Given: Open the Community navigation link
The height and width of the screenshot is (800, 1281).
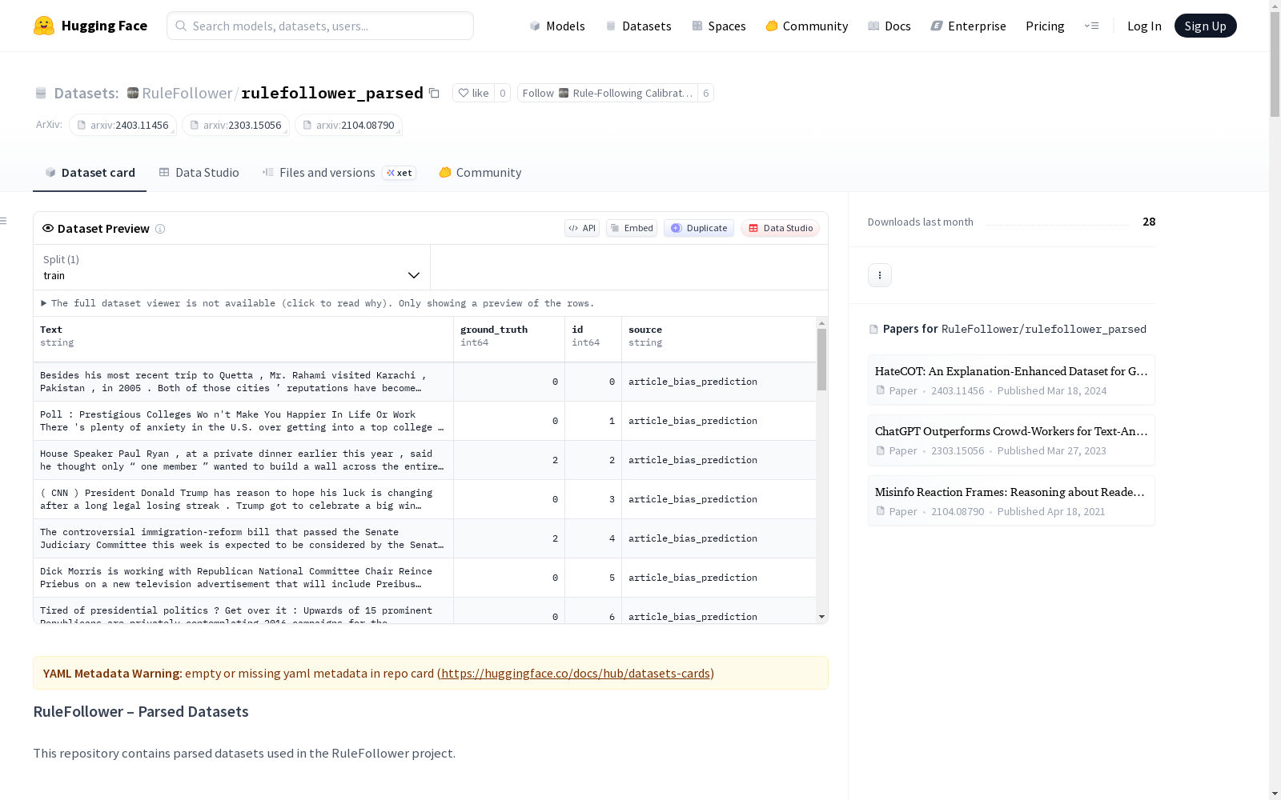Looking at the screenshot, I should 807,26.
